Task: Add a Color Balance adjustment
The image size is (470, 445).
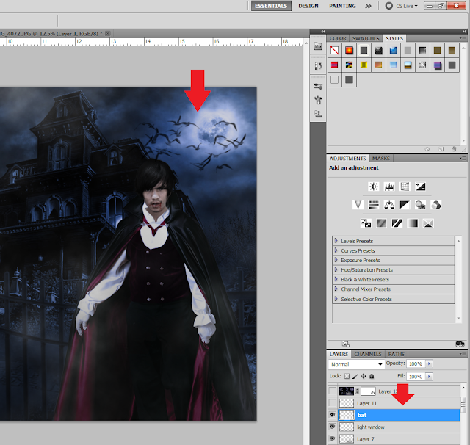Action: pos(389,205)
